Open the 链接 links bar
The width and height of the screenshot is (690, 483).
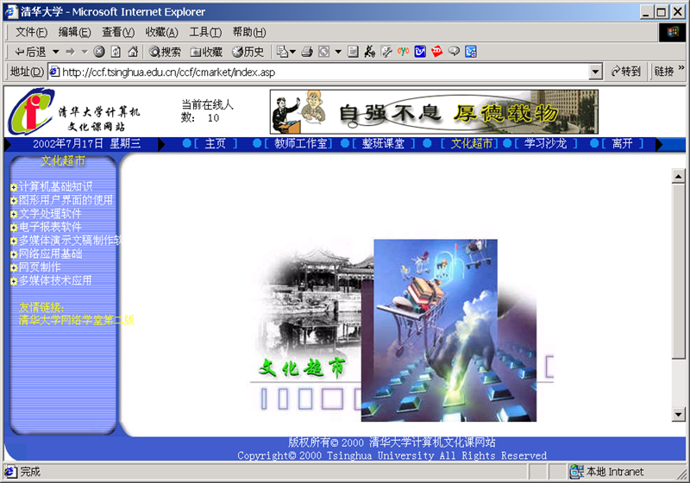point(663,72)
